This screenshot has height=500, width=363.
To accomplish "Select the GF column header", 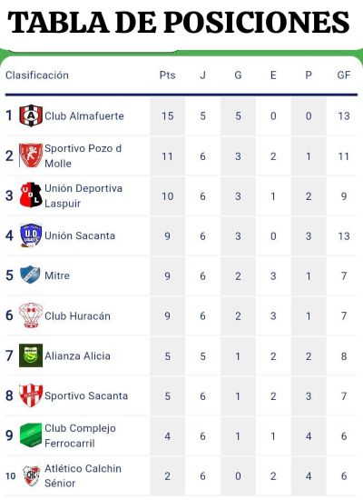I will (x=344, y=75).
